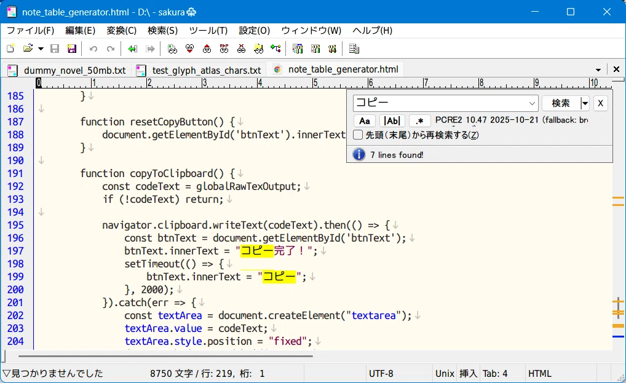Open ファイル(F) menu
Image resolution: width=626 pixels, height=383 pixels.
(x=30, y=30)
